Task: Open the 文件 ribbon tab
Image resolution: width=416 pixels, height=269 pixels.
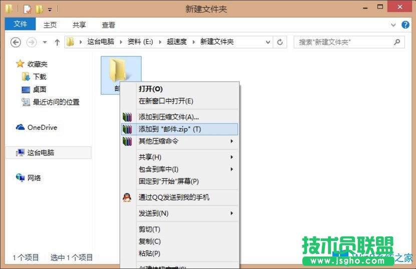Action: pos(20,24)
